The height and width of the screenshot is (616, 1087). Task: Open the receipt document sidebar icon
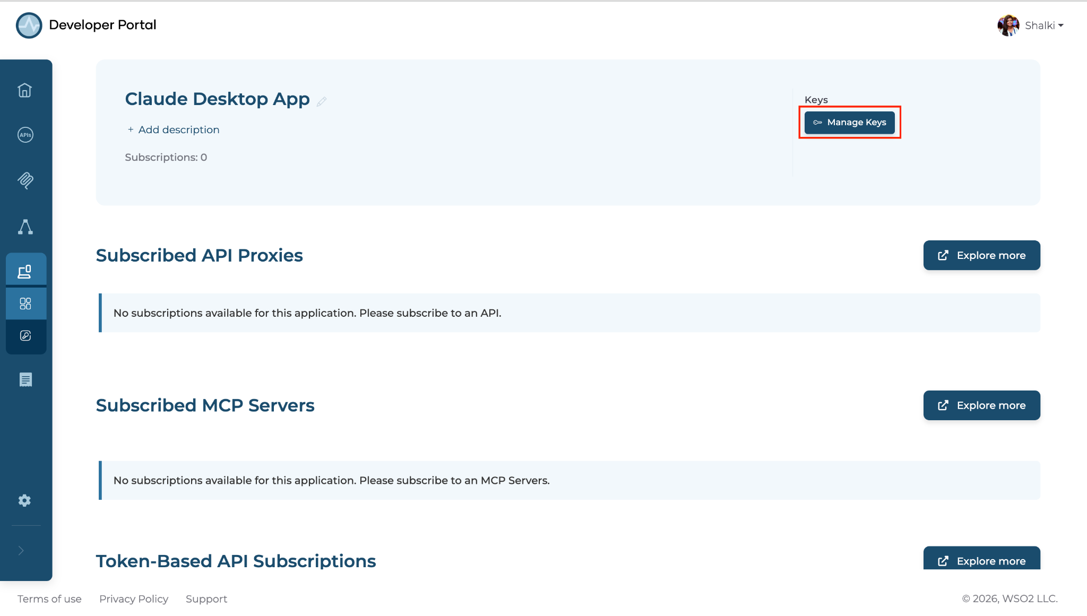tap(25, 380)
